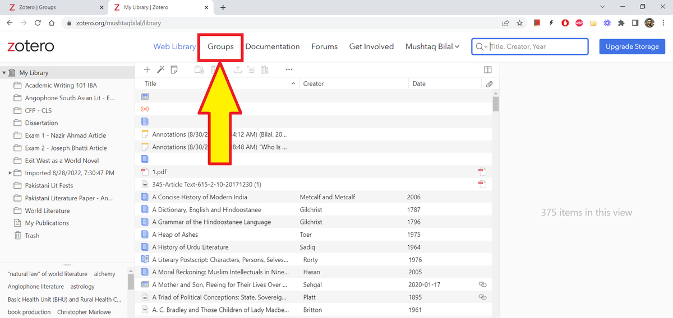
Task: Open the column selector icon
Action: (x=488, y=69)
